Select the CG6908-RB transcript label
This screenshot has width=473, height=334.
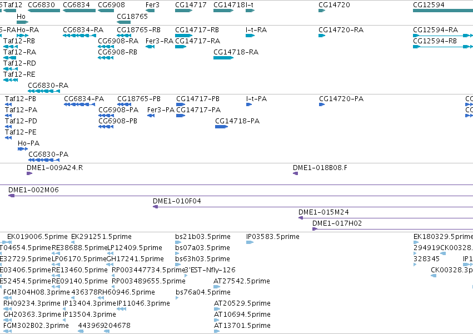tap(118, 52)
